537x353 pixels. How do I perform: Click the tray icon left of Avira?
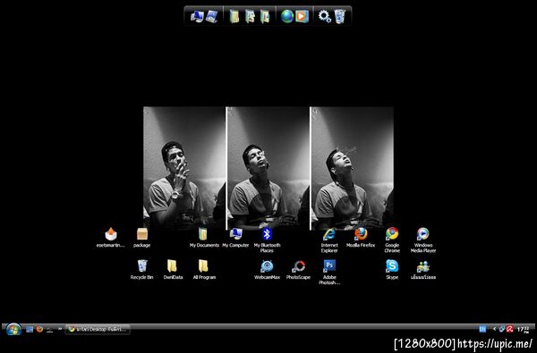502,329
